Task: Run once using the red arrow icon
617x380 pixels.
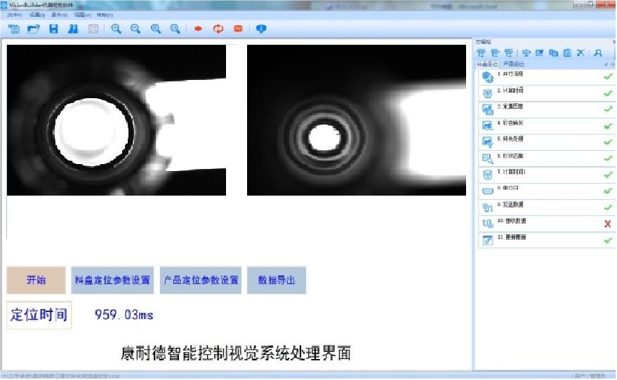Action: tap(198, 29)
